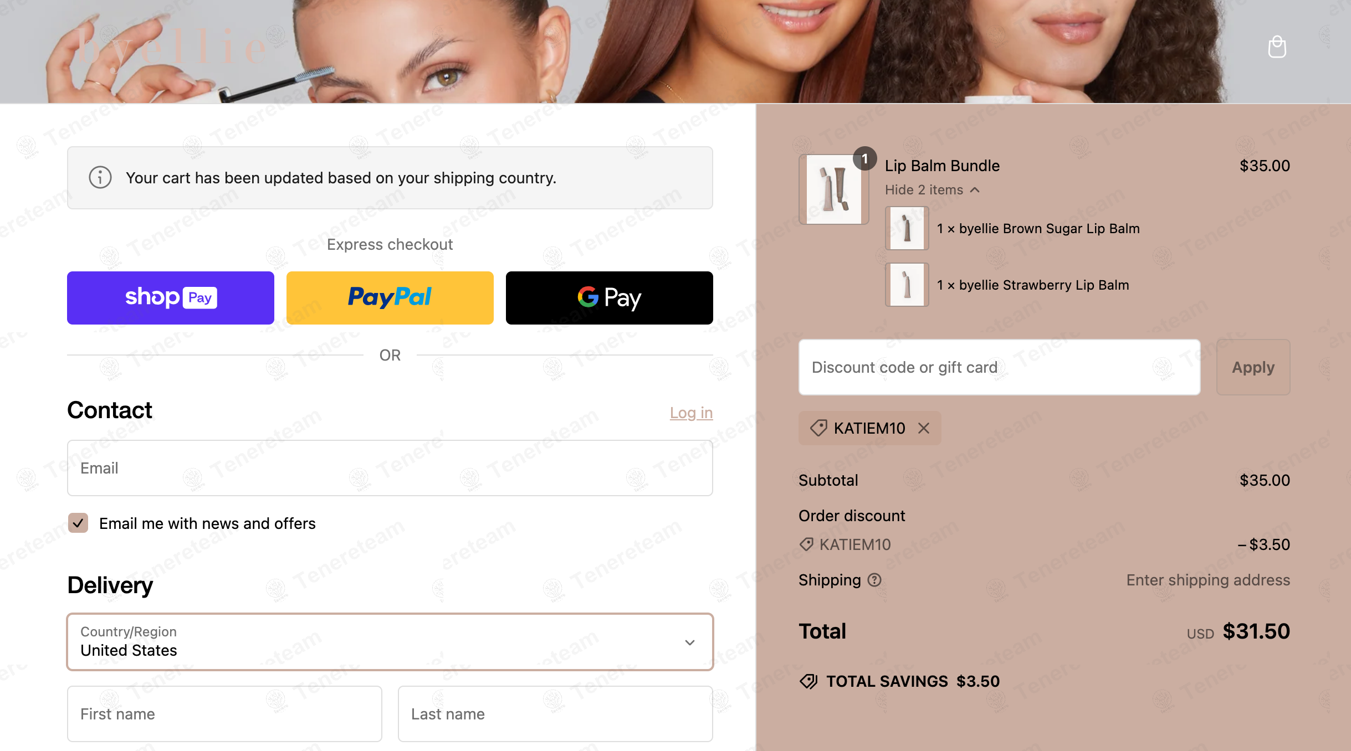Click the Apply discount button
The image size is (1351, 751).
pyautogui.click(x=1253, y=367)
